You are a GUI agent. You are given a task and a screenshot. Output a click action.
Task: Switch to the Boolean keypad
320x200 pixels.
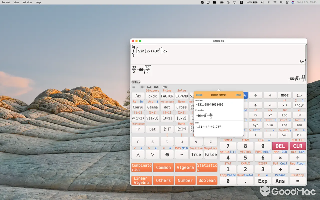click(207, 180)
